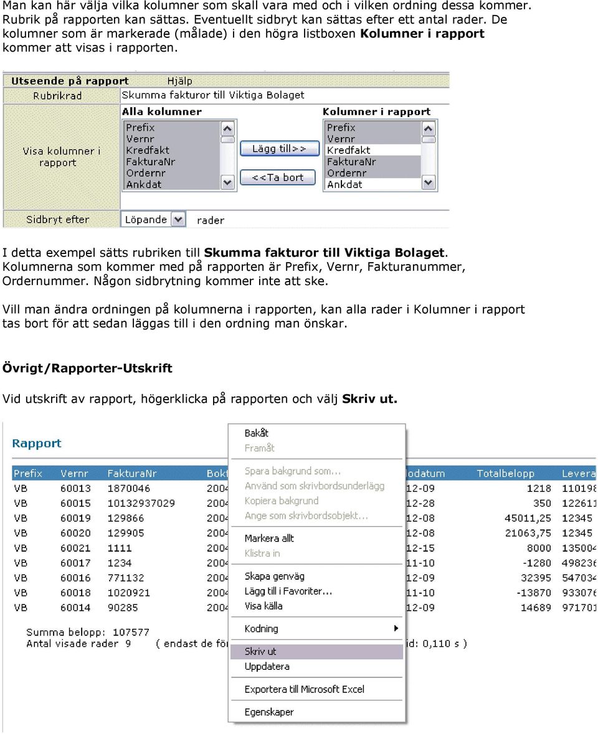Click down arrow of Alla kolumner list
Image resolution: width=598 pixels, height=734 pixels.
tap(227, 182)
